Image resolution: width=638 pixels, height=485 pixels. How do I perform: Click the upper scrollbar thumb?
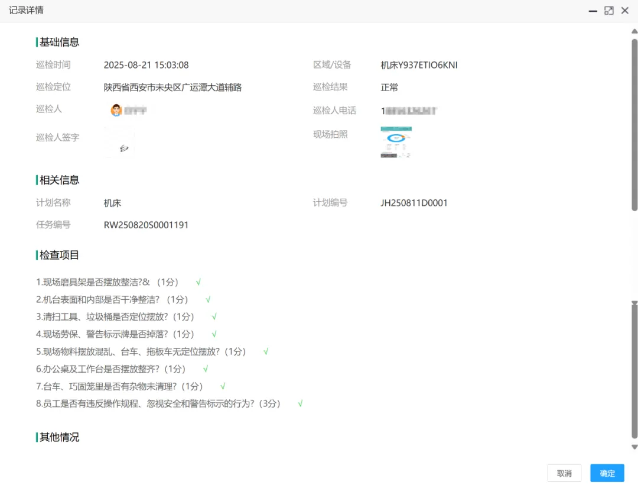pos(634,125)
